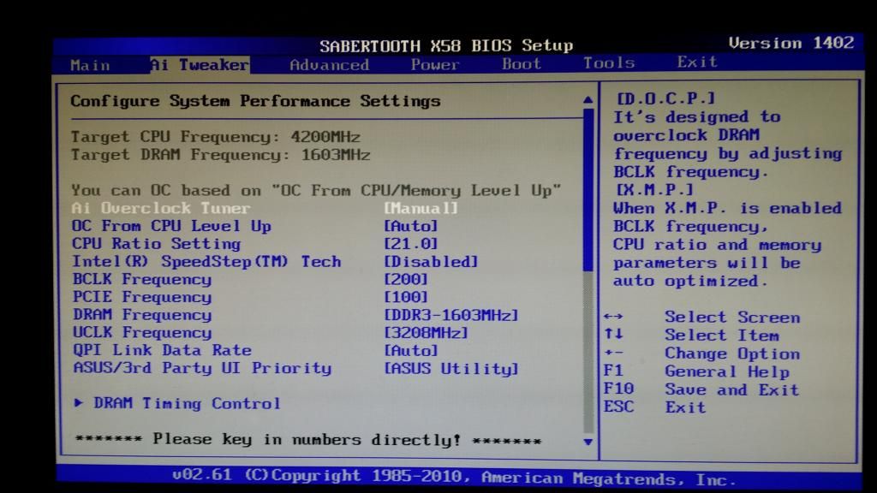
Task: Change Ai Overclock Tuner [Manual] value
Action: click(421, 209)
